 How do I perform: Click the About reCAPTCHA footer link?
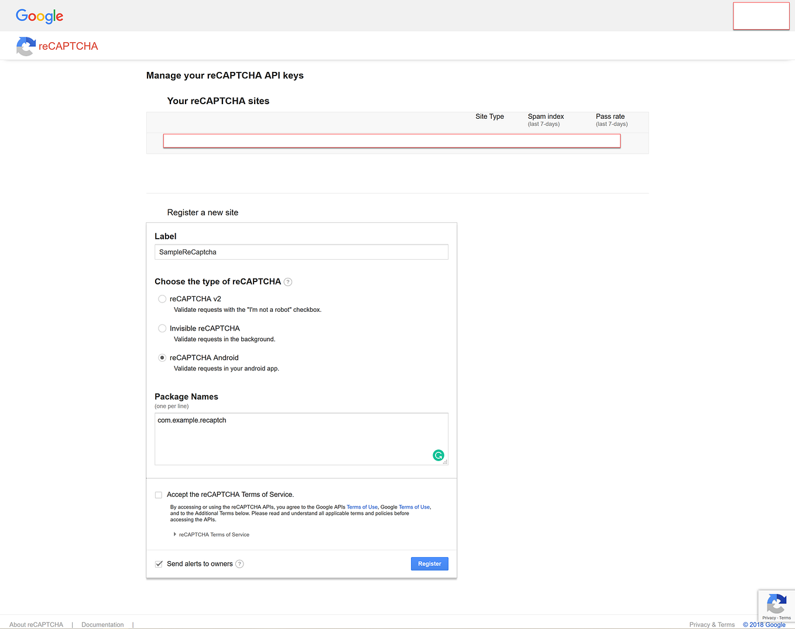click(36, 624)
